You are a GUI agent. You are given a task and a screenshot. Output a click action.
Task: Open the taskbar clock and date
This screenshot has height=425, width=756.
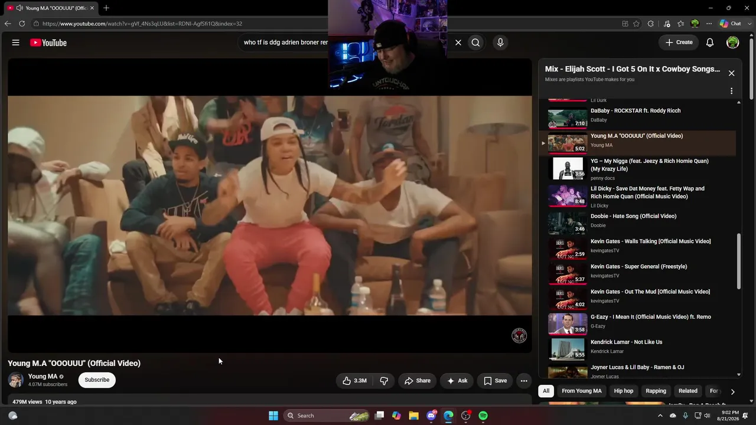coord(728,416)
